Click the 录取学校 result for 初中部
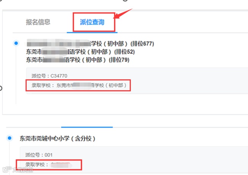Viewport: 248px width, 175px height. 79,85
